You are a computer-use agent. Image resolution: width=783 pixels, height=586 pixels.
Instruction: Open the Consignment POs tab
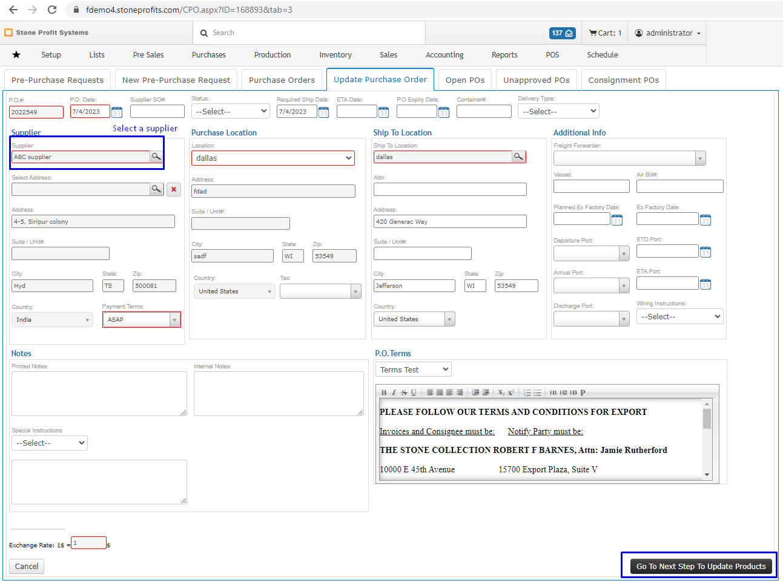[x=624, y=80]
